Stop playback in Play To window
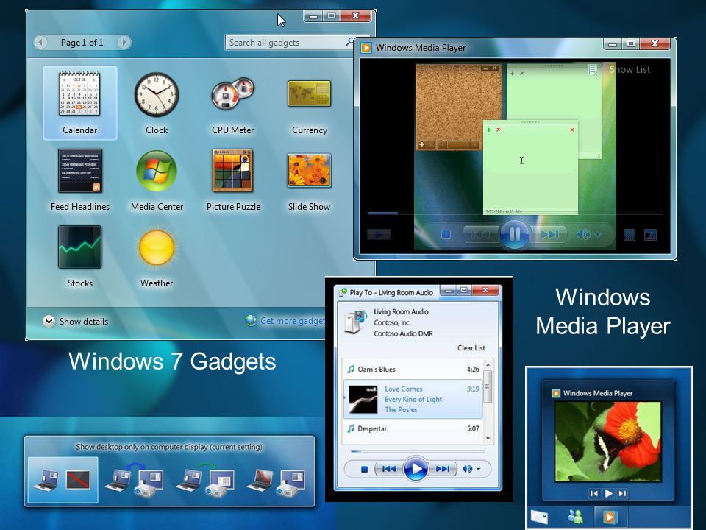Viewport: 706px width, 530px height. pyautogui.click(x=364, y=469)
